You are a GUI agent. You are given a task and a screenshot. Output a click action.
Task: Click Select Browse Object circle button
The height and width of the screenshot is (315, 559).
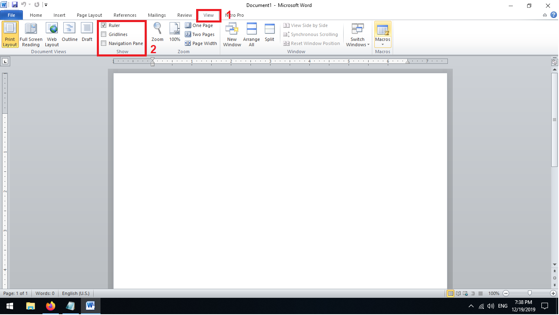555,278
